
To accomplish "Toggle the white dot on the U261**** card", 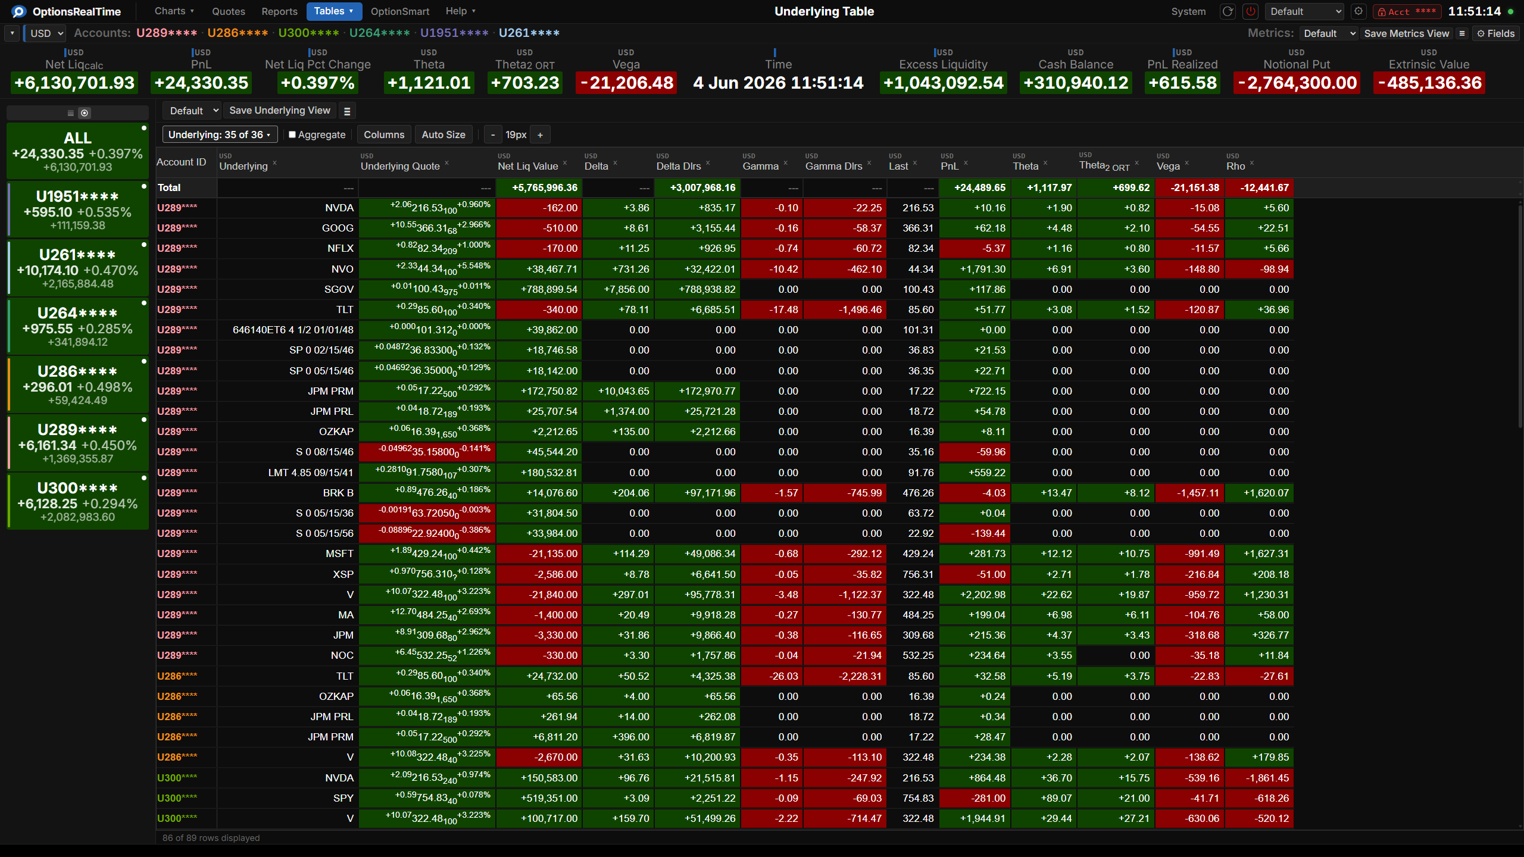I will pyautogui.click(x=144, y=245).
